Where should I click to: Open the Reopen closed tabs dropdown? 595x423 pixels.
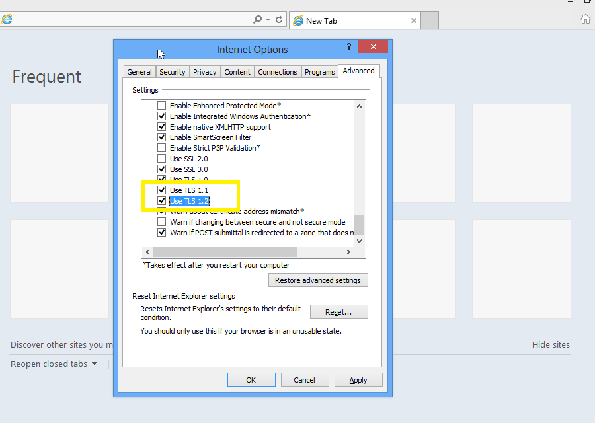pyautogui.click(x=54, y=364)
